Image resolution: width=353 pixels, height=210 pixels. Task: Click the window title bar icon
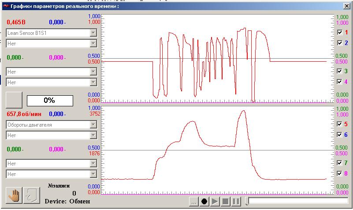[x=5, y=6]
